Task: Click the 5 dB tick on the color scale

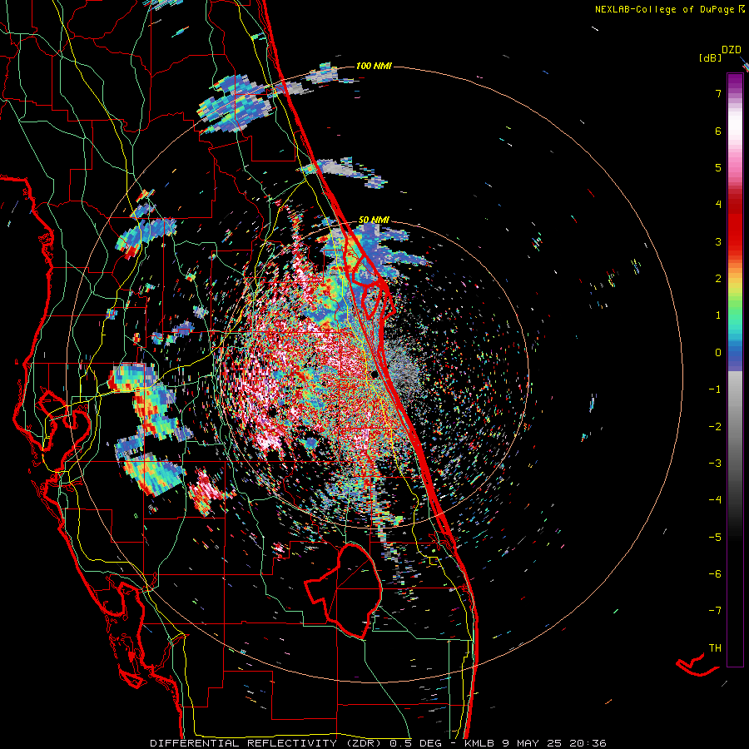Action: tap(718, 167)
